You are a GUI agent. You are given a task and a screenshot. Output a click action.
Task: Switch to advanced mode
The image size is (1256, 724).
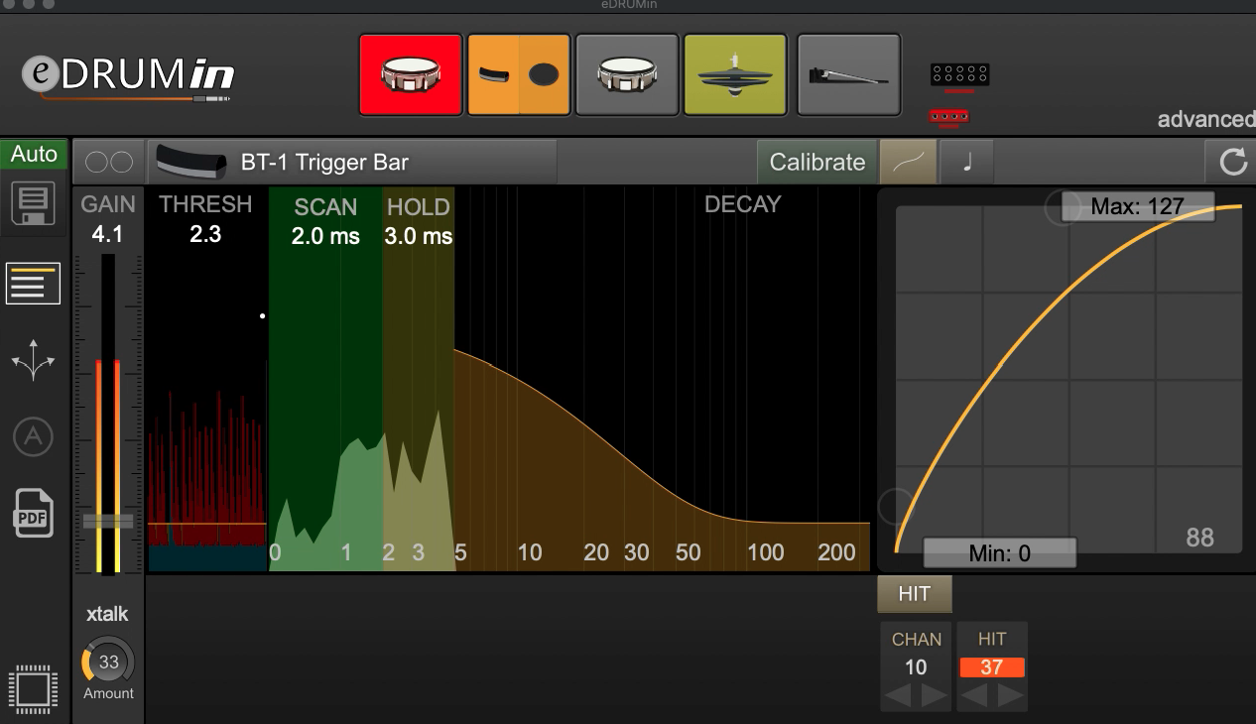[1205, 119]
